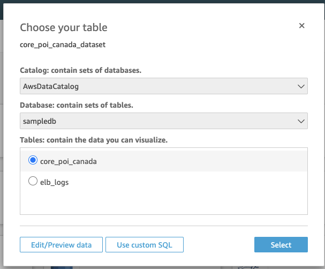Choose Use custom SQL
Viewport: 325px width, 269px height.
tap(145, 245)
